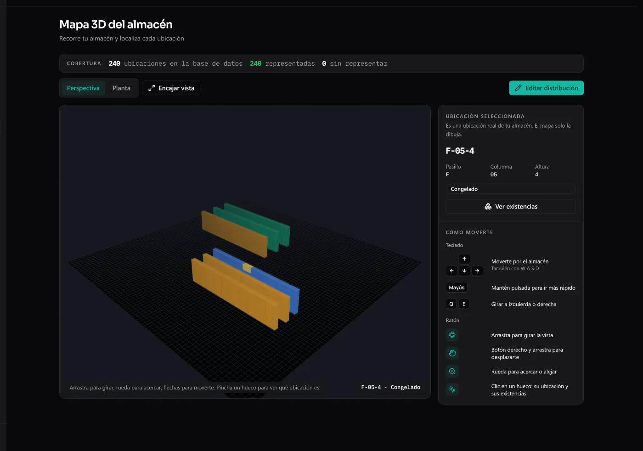
Task: Click the Altura value 4
Action: coord(536,175)
